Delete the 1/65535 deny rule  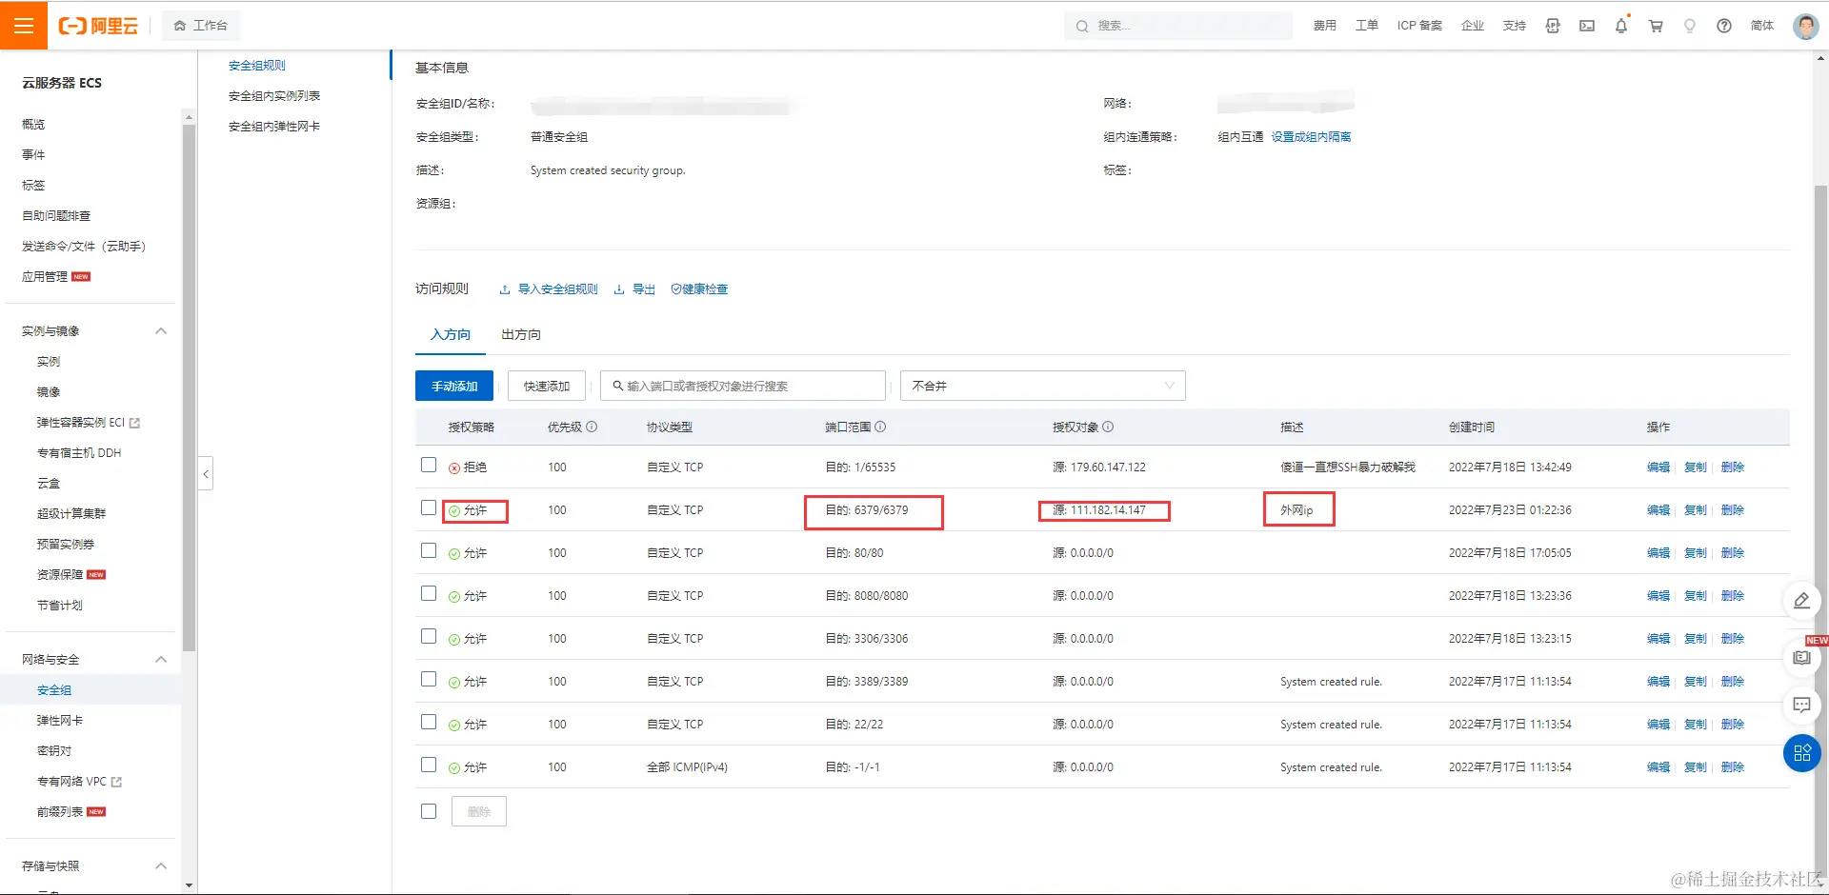coord(1733,467)
